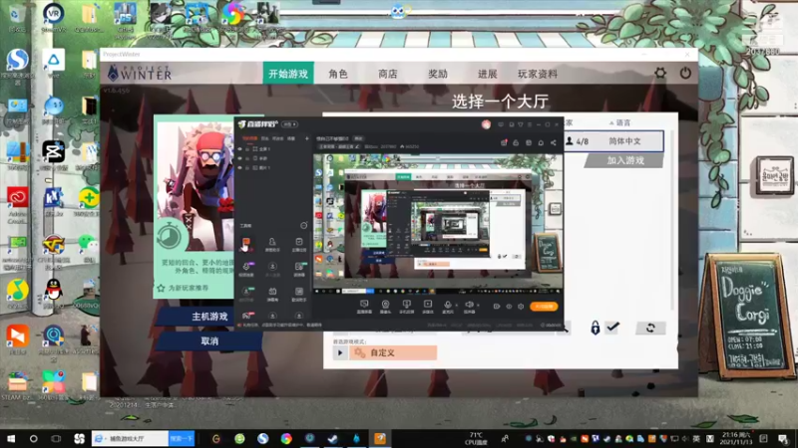Open the notification bell in streaming app
This screenshot has width=798, height=448.
coord(541,142)
